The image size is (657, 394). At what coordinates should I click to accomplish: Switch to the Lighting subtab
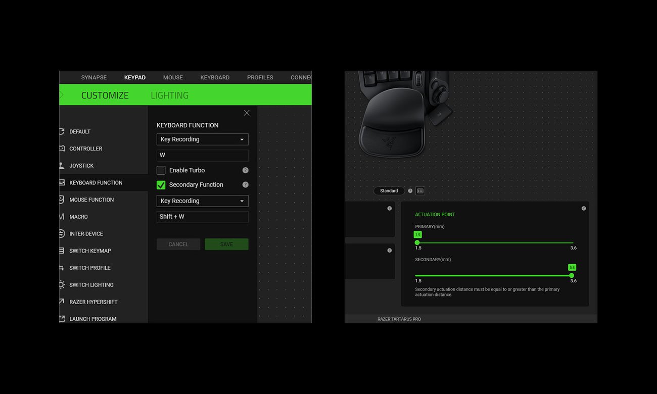point(170,95)
